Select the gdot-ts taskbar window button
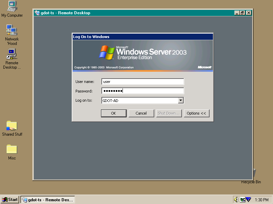 (x=48, y=200)
